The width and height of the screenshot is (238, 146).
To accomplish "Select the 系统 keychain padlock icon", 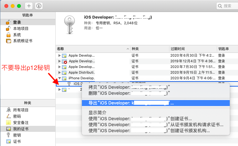I will point(9,35).
